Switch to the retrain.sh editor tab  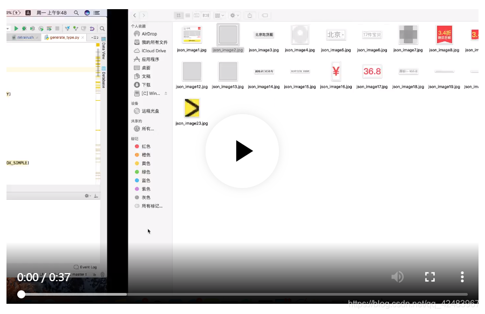[x=24, y=37]
